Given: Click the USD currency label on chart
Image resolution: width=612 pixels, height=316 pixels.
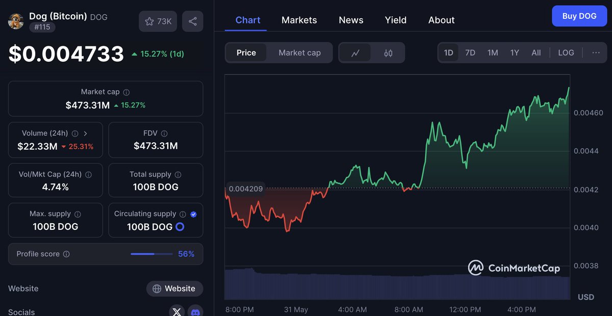Looking at the screenshot, I should point(586,297).
